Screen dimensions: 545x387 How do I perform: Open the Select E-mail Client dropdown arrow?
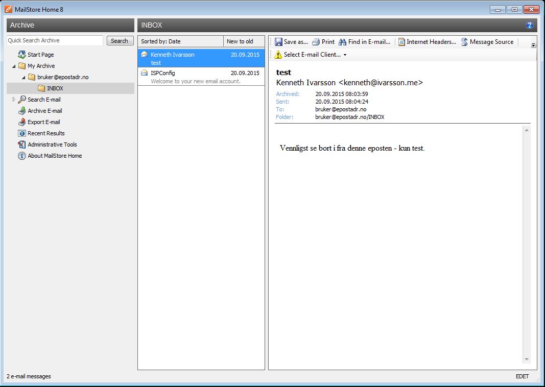[345, 55]
